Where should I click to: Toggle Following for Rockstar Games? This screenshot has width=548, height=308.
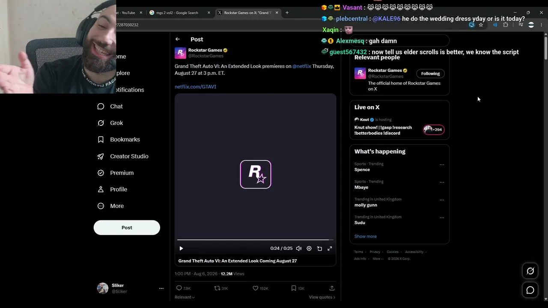(430, 74)
